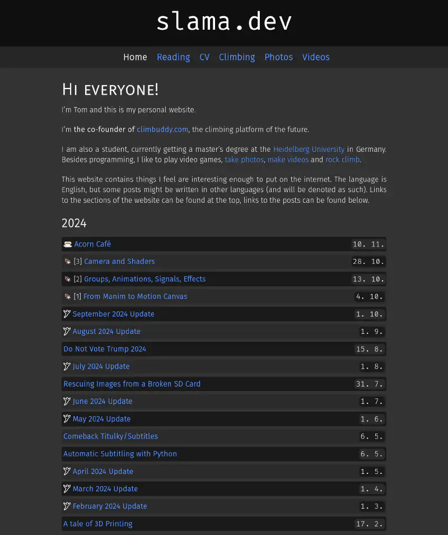Open the Videos navigation link
The image size is (448, 535).
coord(316,57)
